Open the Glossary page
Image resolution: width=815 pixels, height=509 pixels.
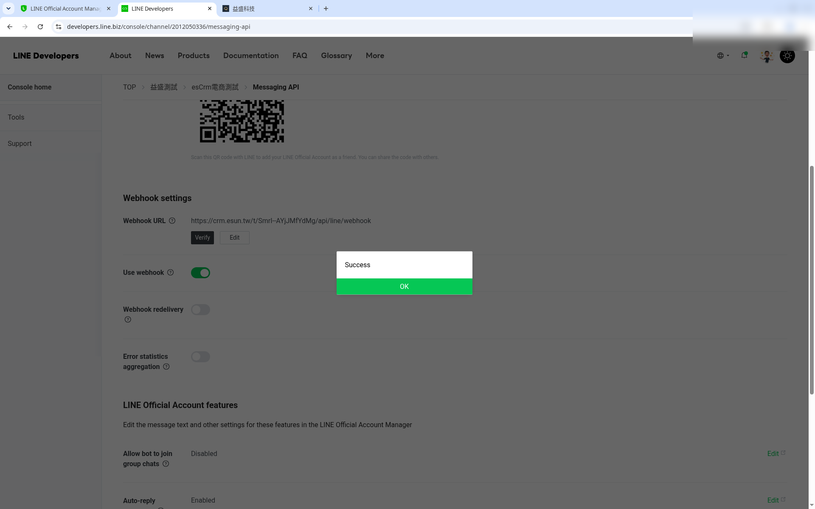pos(336,56)
